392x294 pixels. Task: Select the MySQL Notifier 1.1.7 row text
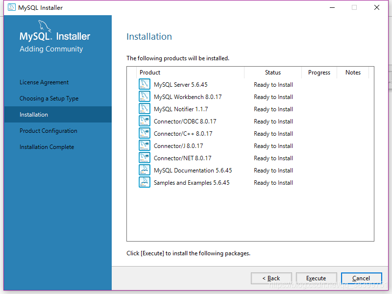pos(181,109)
